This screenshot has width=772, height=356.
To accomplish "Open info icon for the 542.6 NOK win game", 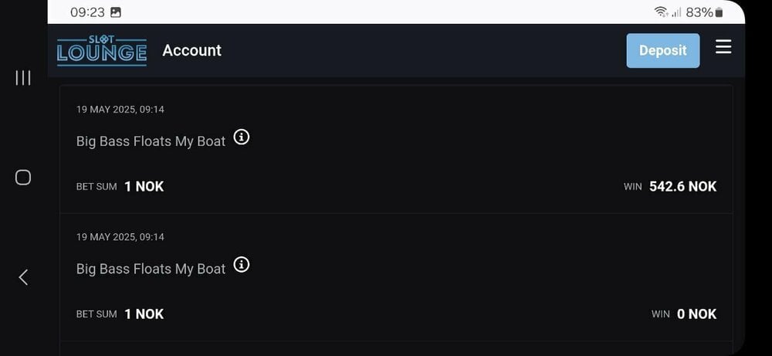I will click(x=242, y=138).
